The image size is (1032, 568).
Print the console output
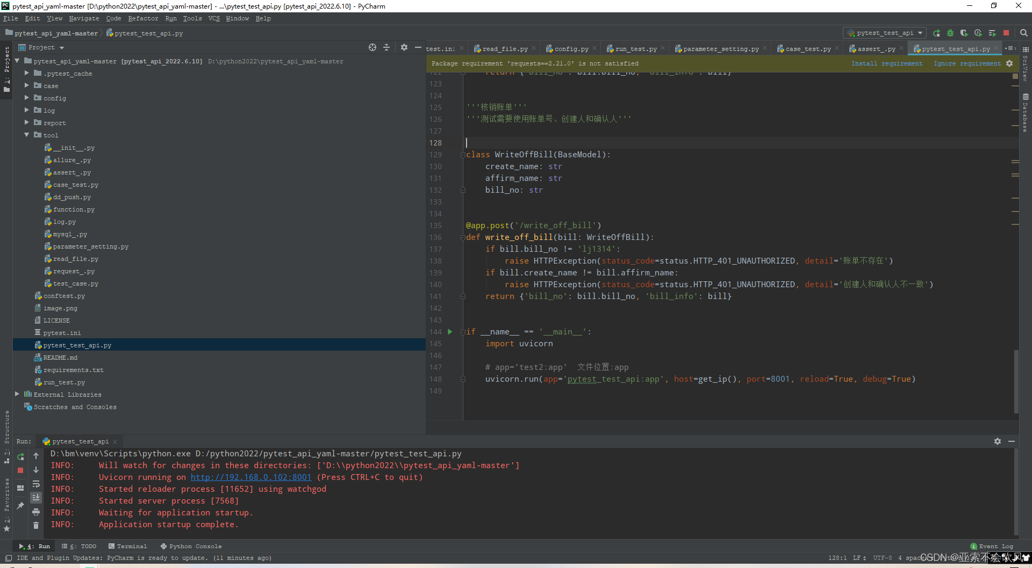click(x=36, y=512)
